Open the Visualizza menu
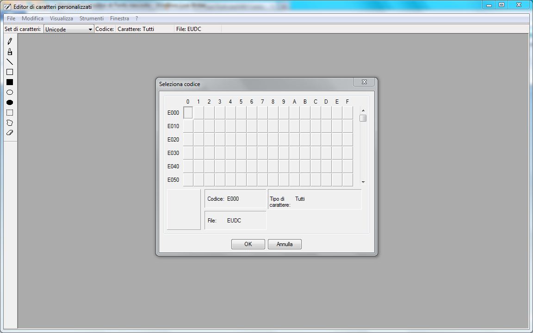Screen dimensions: 533x333 pos(61,18)
